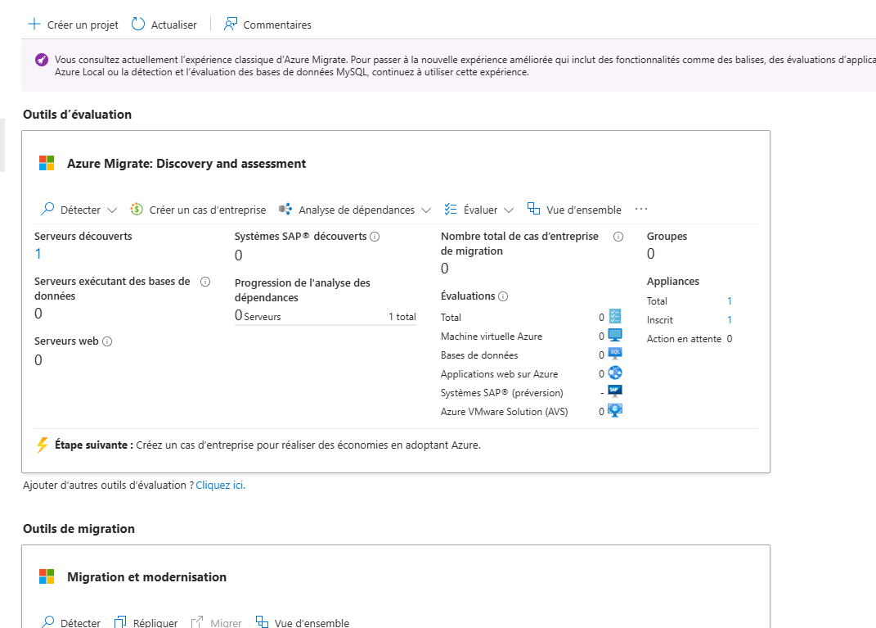The height and width of the screenshot is (628, 876).
Task: Click the Azure VMware Solution (AVS) row label
Action: point(505,412)
